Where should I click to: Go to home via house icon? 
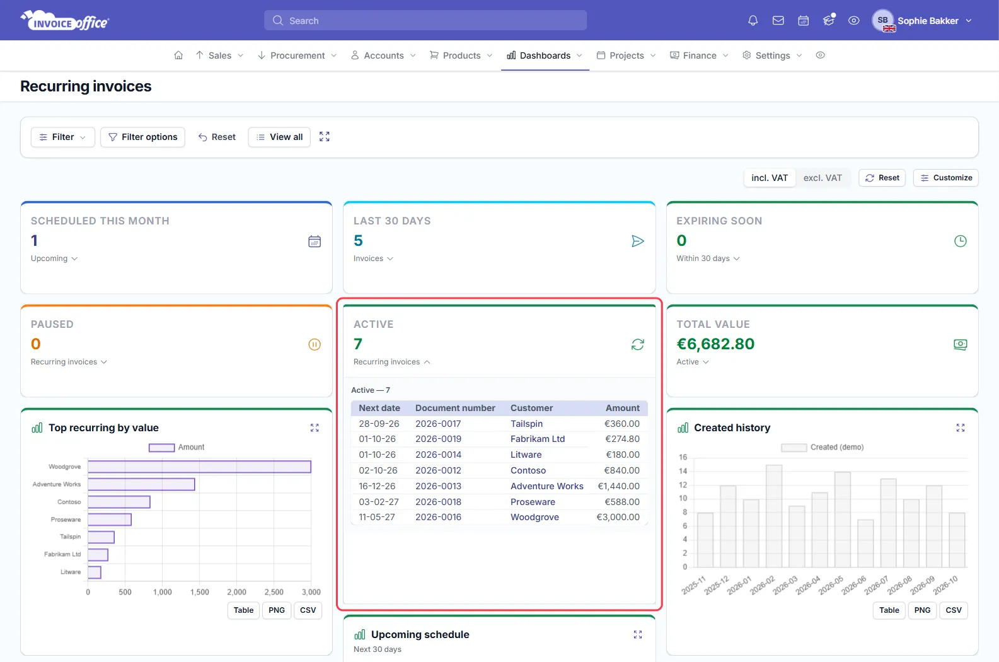(178, 55)
